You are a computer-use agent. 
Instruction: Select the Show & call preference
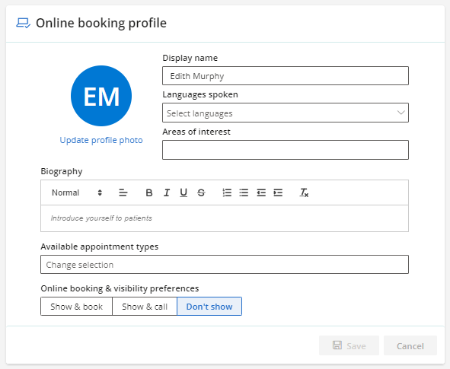pyautogui.click(x=145, y=307)
